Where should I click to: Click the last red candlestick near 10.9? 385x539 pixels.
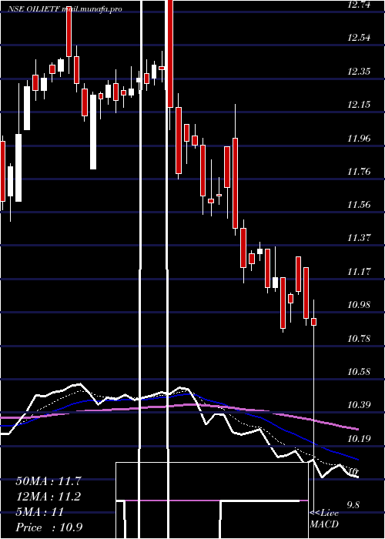(314, 322)
